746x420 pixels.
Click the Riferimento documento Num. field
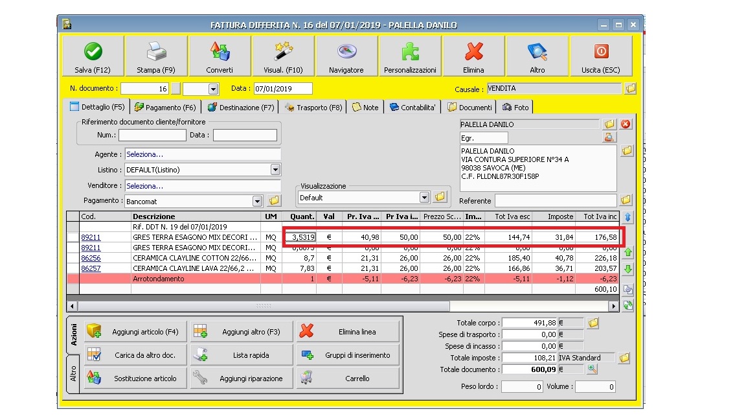[x=152, y=135]
